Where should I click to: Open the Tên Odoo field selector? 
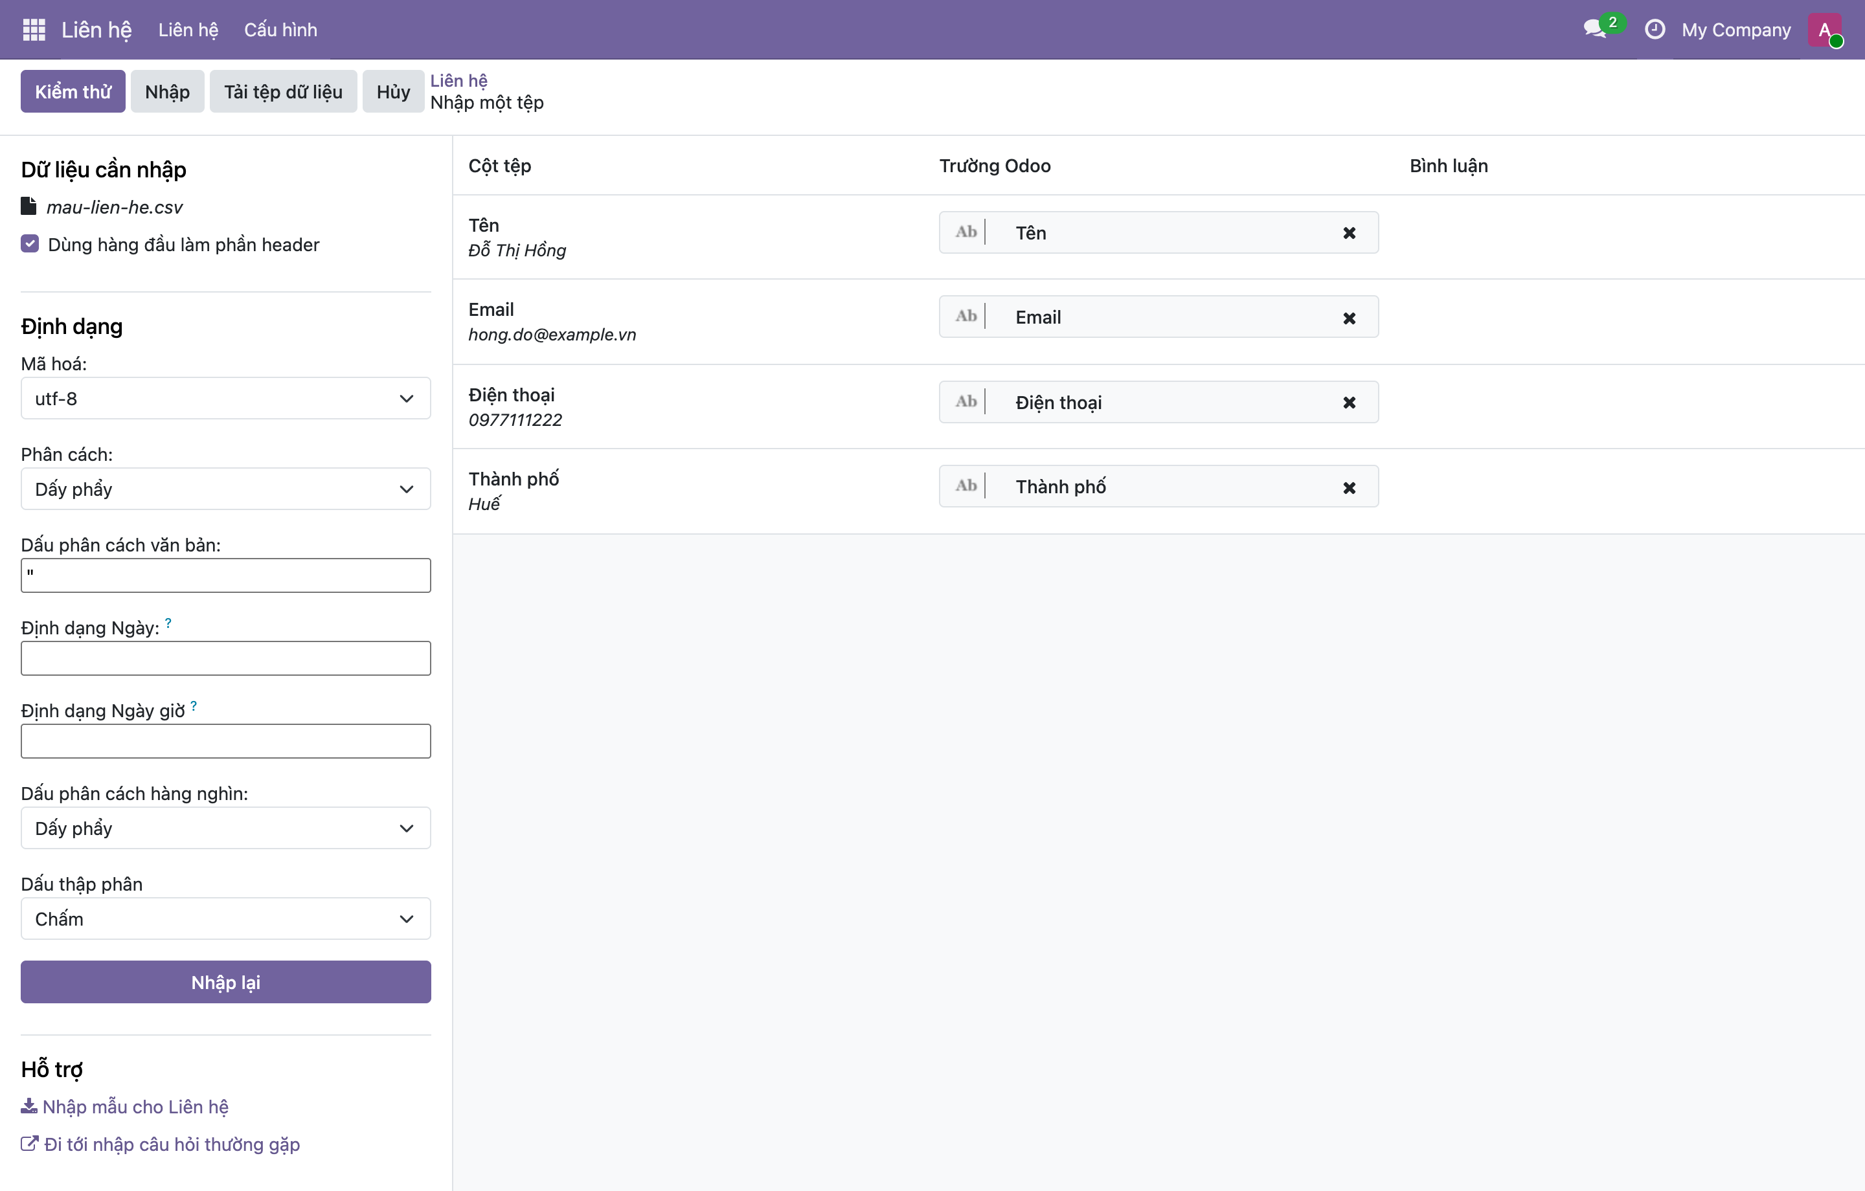[1158, 233]
